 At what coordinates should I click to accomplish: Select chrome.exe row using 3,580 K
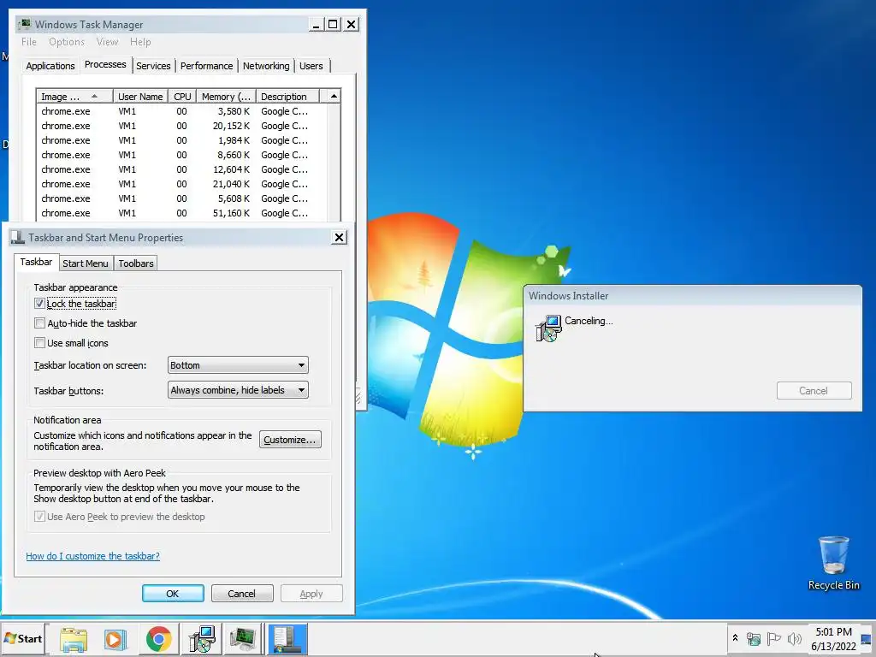pyautogui.click(x=181, y=111)
